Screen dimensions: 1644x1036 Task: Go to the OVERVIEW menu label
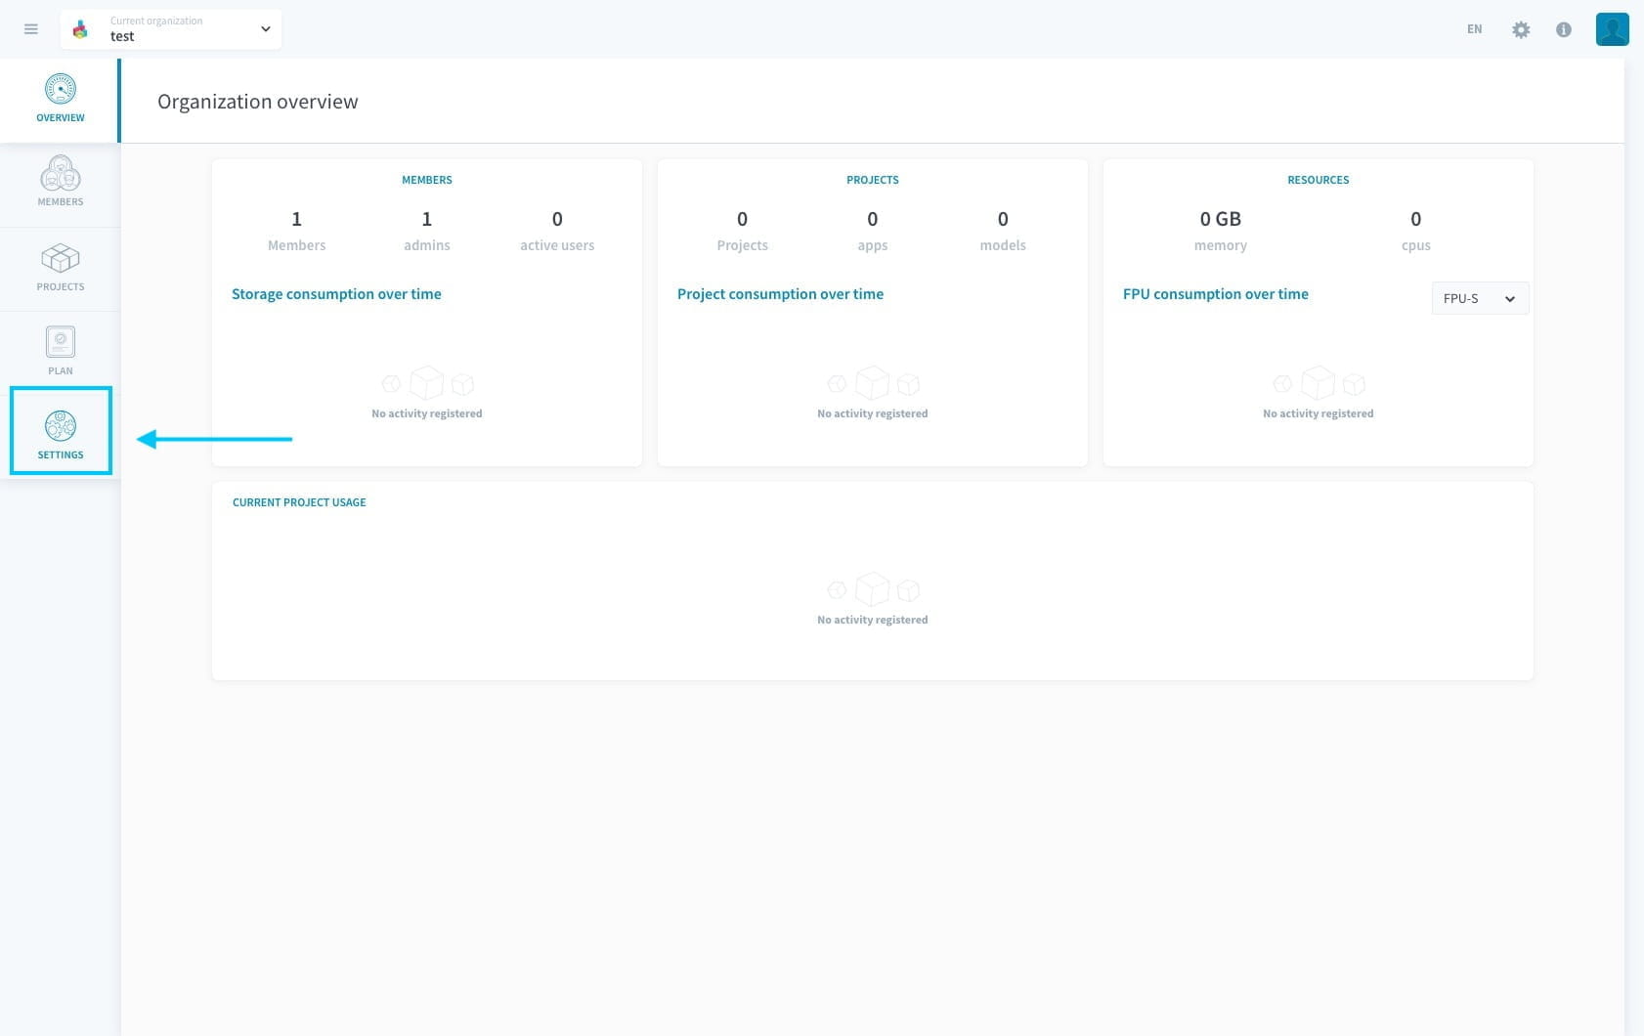pos(61,118)
